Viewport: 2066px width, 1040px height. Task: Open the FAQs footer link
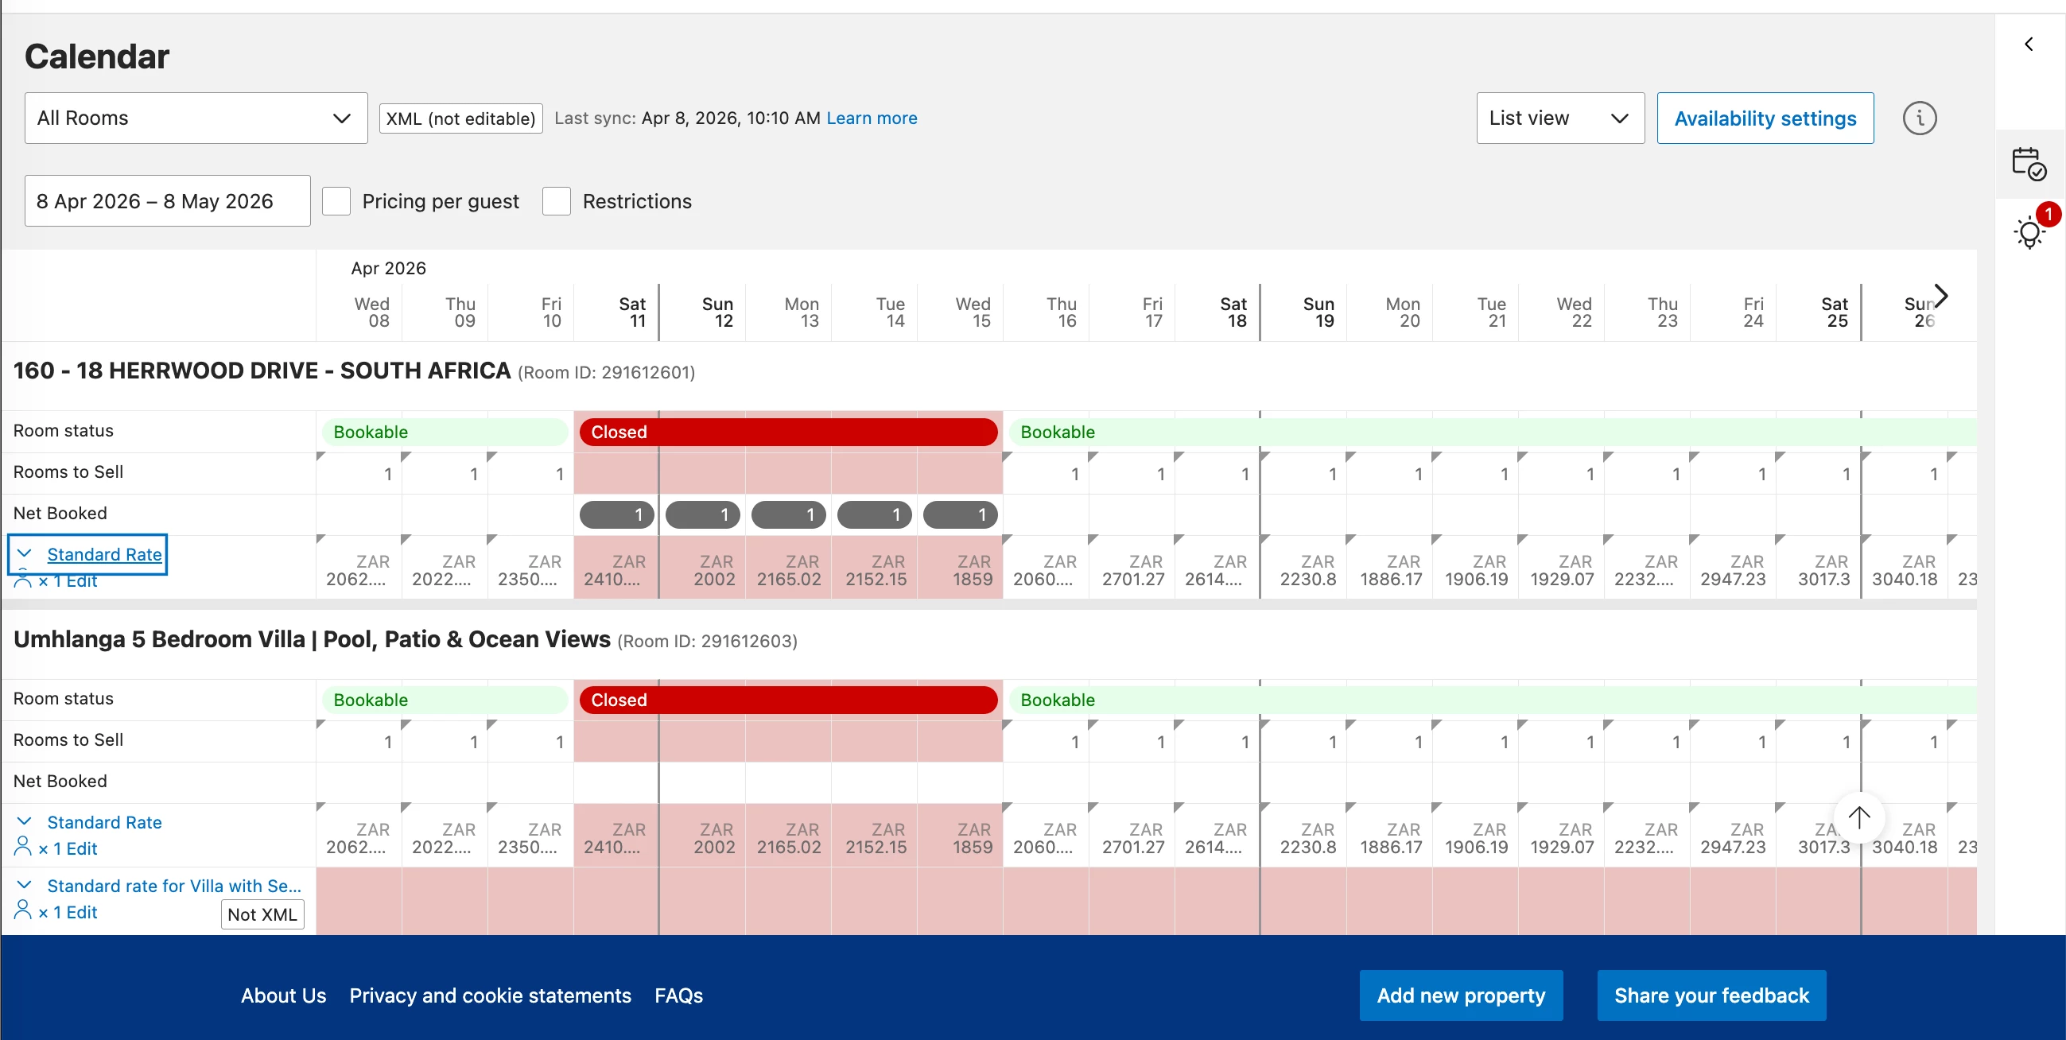678,995
